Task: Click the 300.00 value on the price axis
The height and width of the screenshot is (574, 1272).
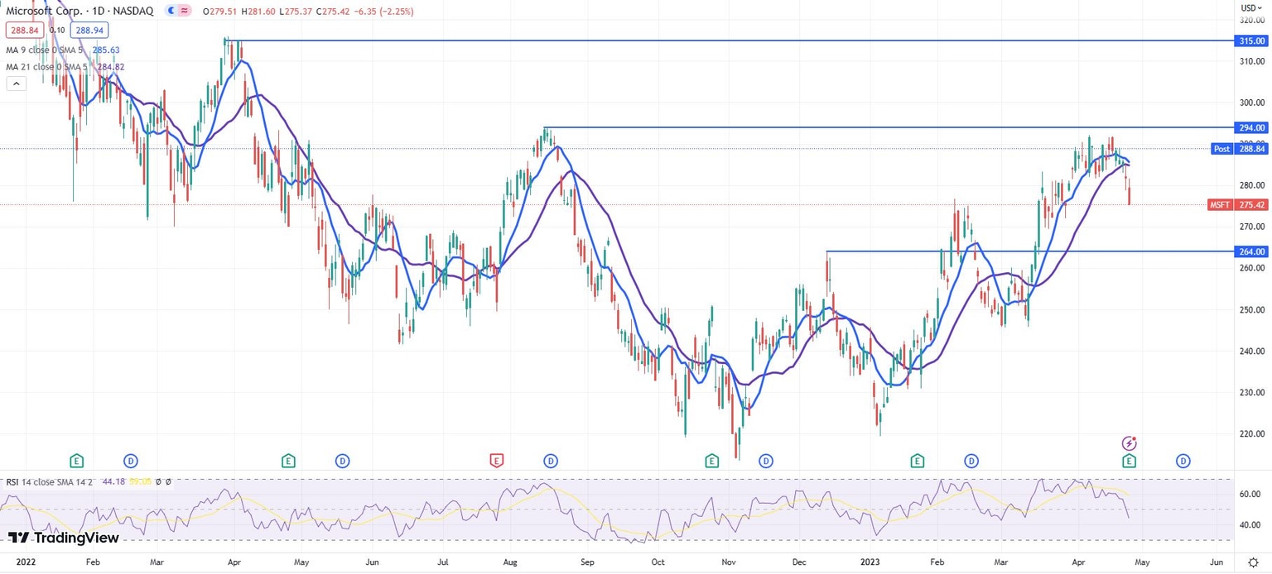Action: (1251, 103)
